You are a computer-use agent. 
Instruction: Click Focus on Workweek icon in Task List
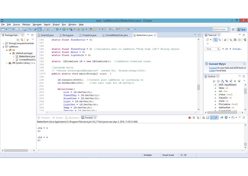pos(225,40)
